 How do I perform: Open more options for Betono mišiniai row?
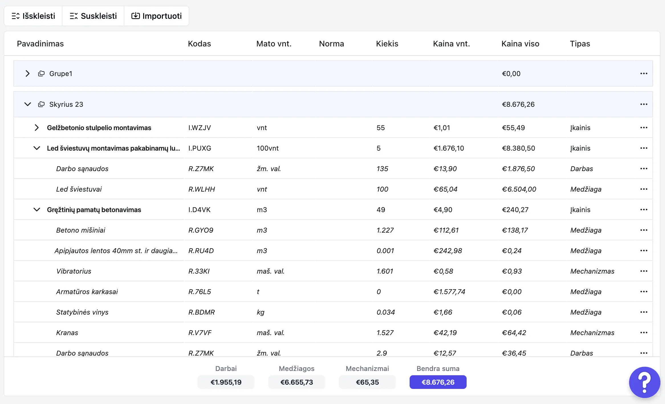pos(644,230)
